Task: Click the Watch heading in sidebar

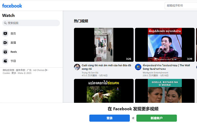Action: pyautogui.click(x=8, y=15)
